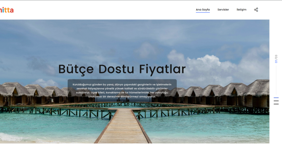The width and height of the screenshot is (282, 158).
Task: Click the 01/03 slide counter
Action: [x=276, y=59]
